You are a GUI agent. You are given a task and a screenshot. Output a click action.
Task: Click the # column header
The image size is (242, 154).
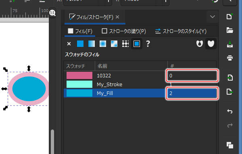coord(192,66)
